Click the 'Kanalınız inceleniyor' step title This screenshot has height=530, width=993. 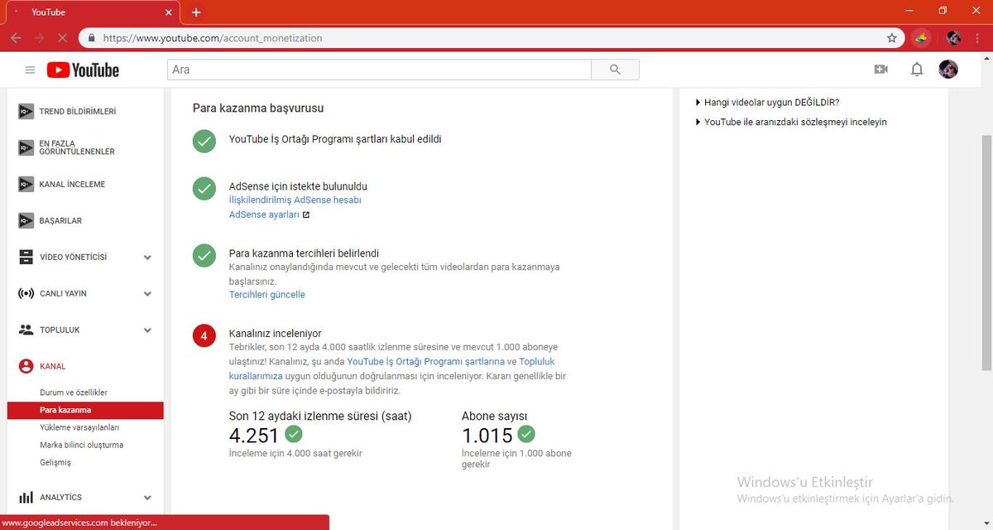[276, 334]
